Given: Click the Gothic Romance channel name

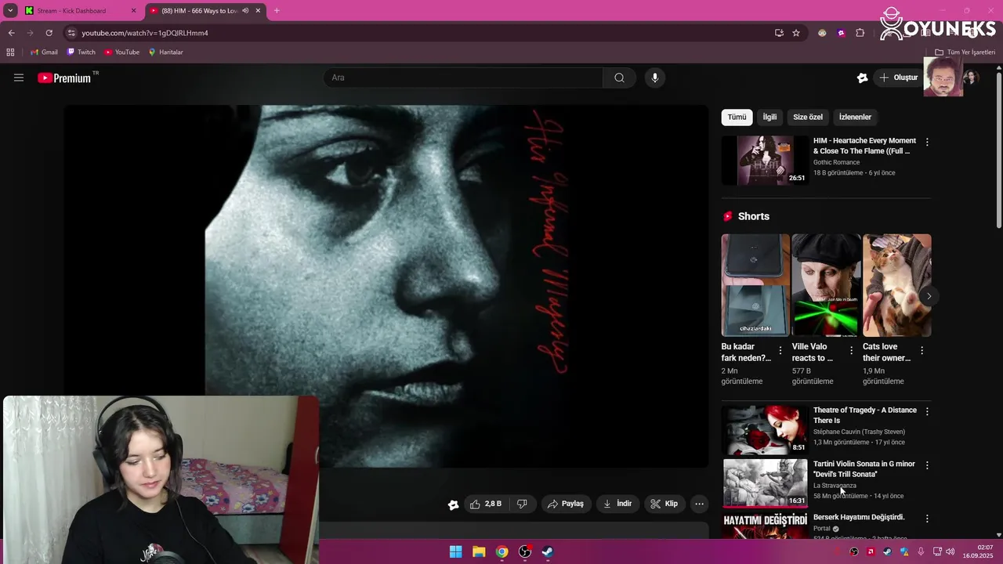Looking at the screenshot, I should click(836, 162).
